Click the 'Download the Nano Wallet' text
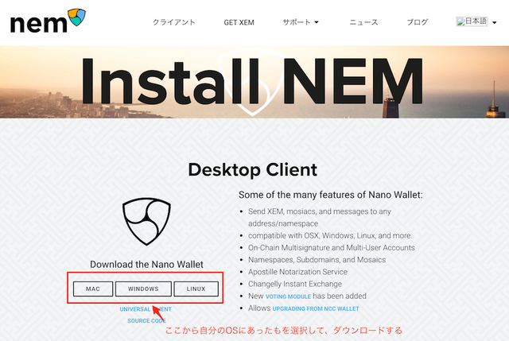Screen dimensions: 509x341 tap(146, 265)
